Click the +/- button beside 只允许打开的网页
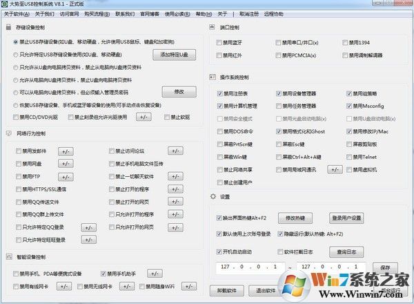This screenshot has height=304, width=414. tap(175, 227)
